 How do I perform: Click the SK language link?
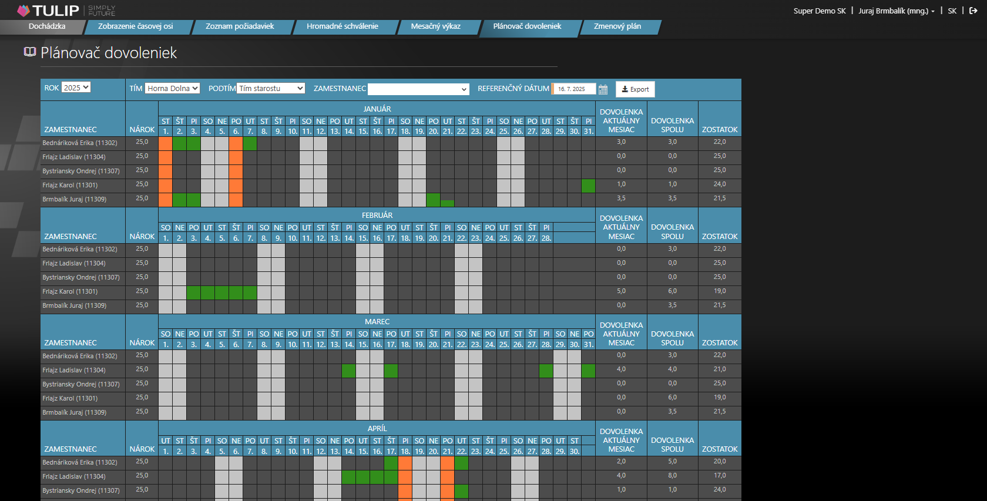tap(952, 11)
